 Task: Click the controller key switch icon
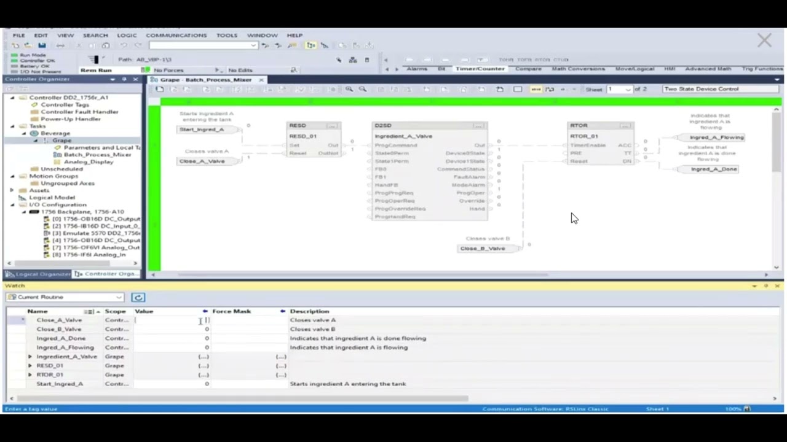(93, 60)
